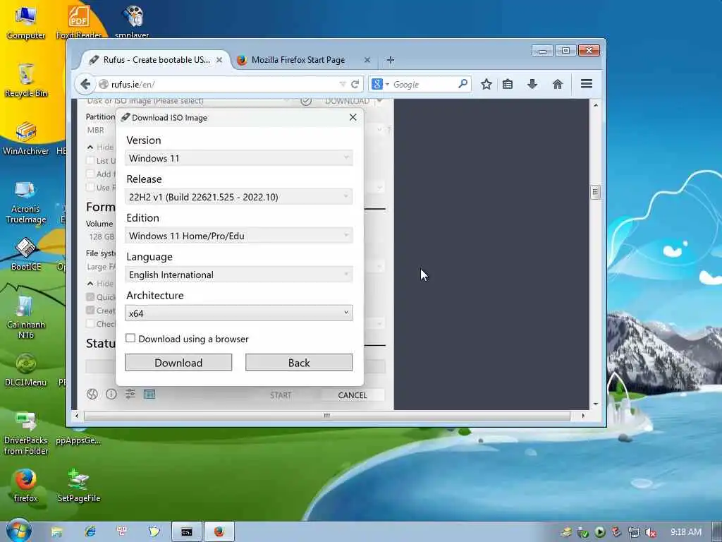Click the Download button in dialog
The image size is (722, 542).
point(178,363)
